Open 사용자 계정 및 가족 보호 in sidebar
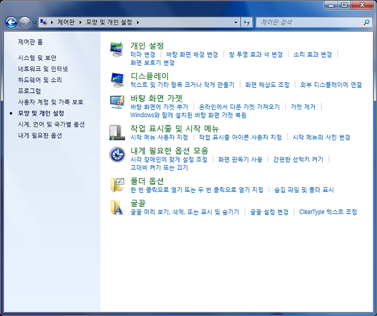Screen dimensions: 377x316 51,102
